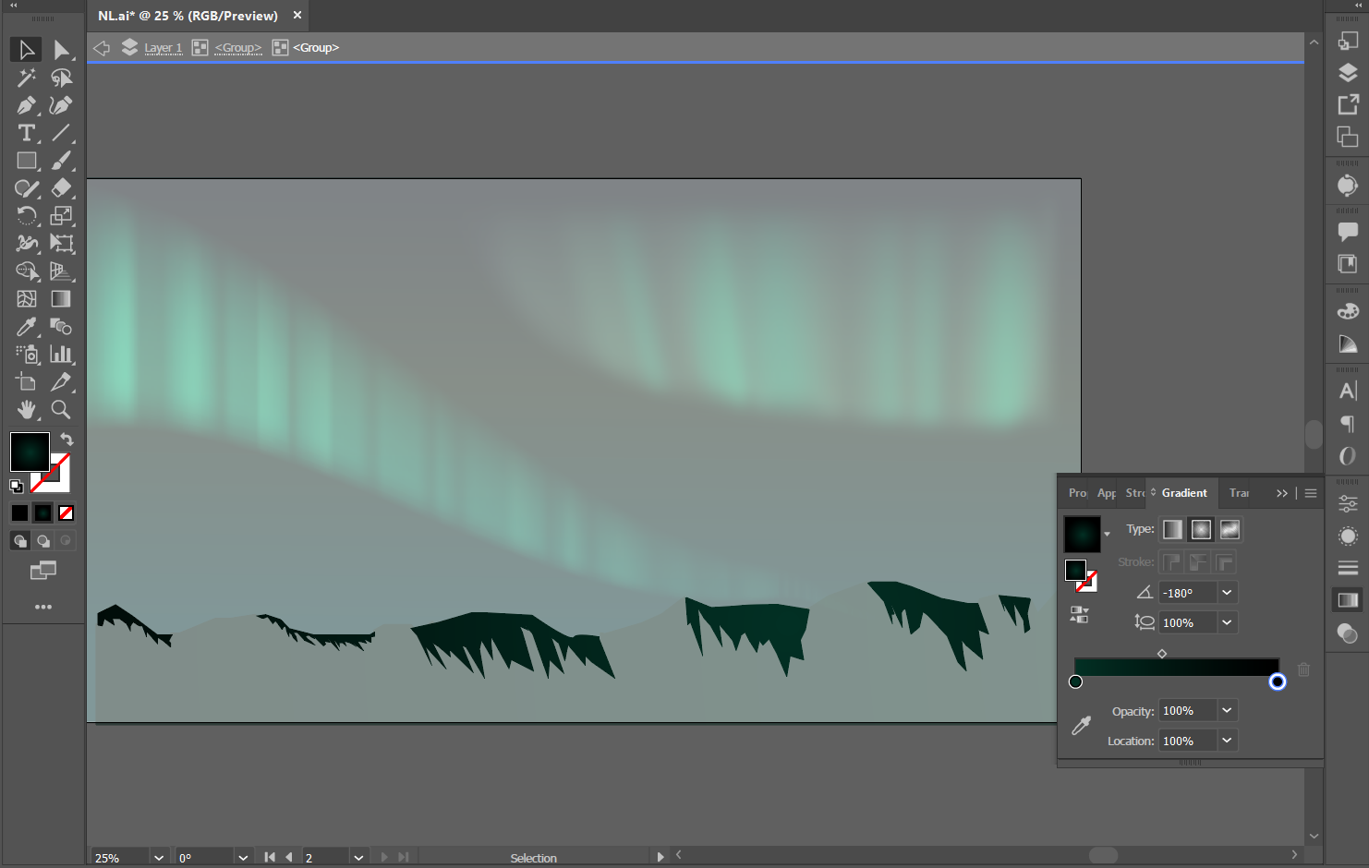The width and height of the screenshot is (1369, 868).
Task: Select the Width/Warp tool
Action: tap(26, 244)
